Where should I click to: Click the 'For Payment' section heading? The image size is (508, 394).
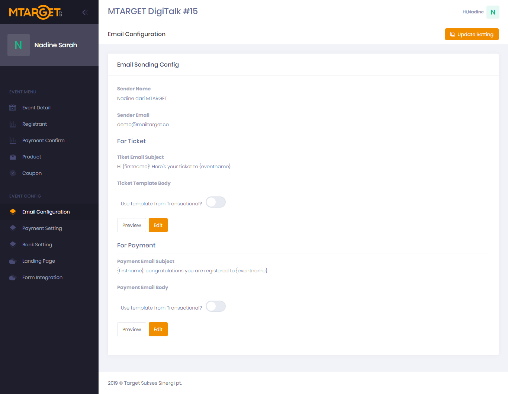tap(136, 245)
